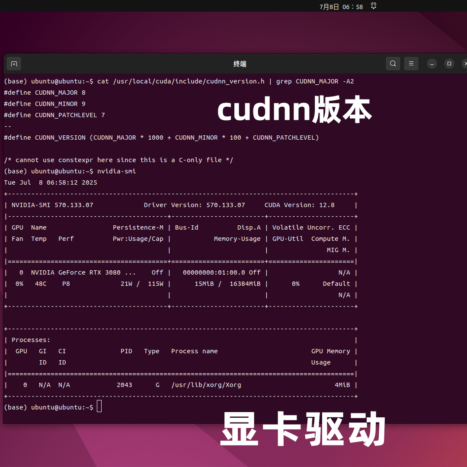Click process path "/usr/lib/xorg/Xorg"

206,385
